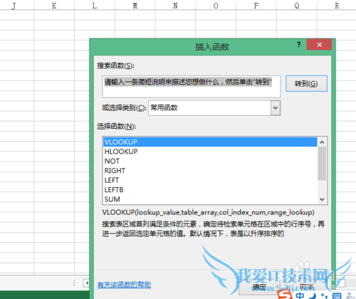Click the input method punctuation icon

pos(324,296)
